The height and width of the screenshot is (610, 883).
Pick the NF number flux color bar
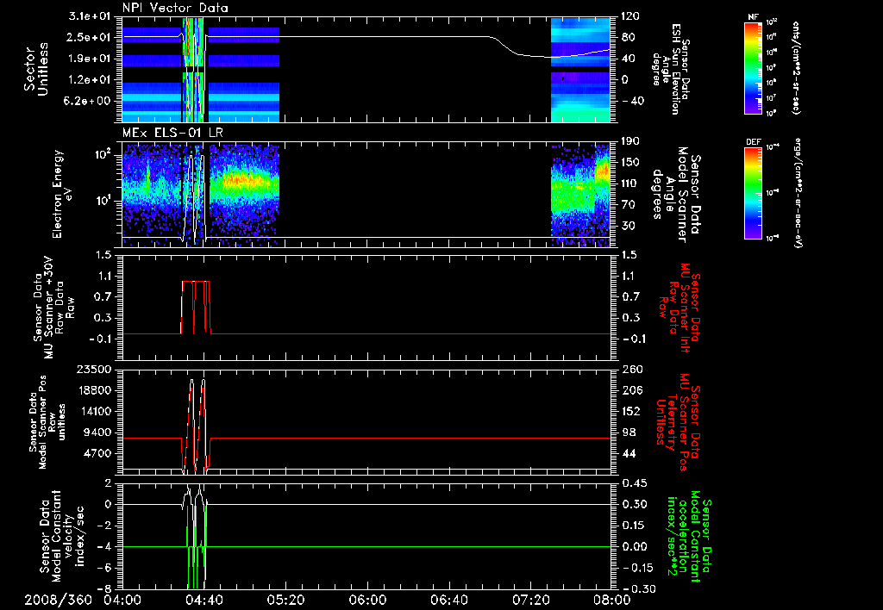click(753, 67)
